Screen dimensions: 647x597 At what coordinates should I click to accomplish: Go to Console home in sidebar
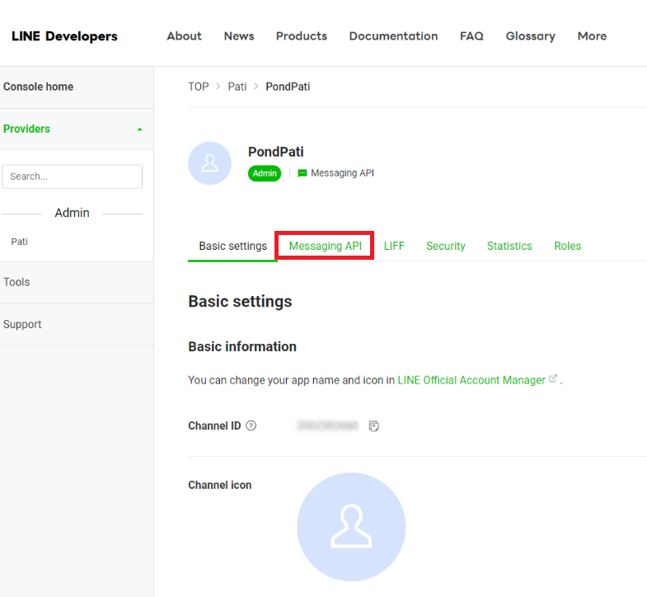[39, 87]
